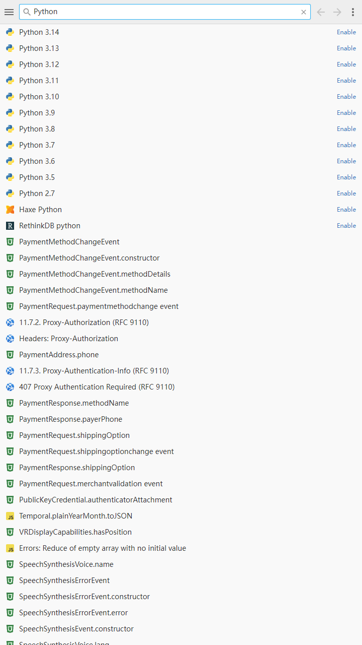The image size is (362, 645).
Task: Click the Web API icon beside PaymentAddress.phone
Action: (x=10, y=355)
